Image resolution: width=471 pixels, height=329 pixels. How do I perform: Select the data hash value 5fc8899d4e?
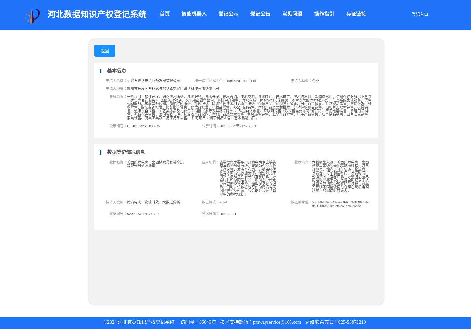click(341, 204)
